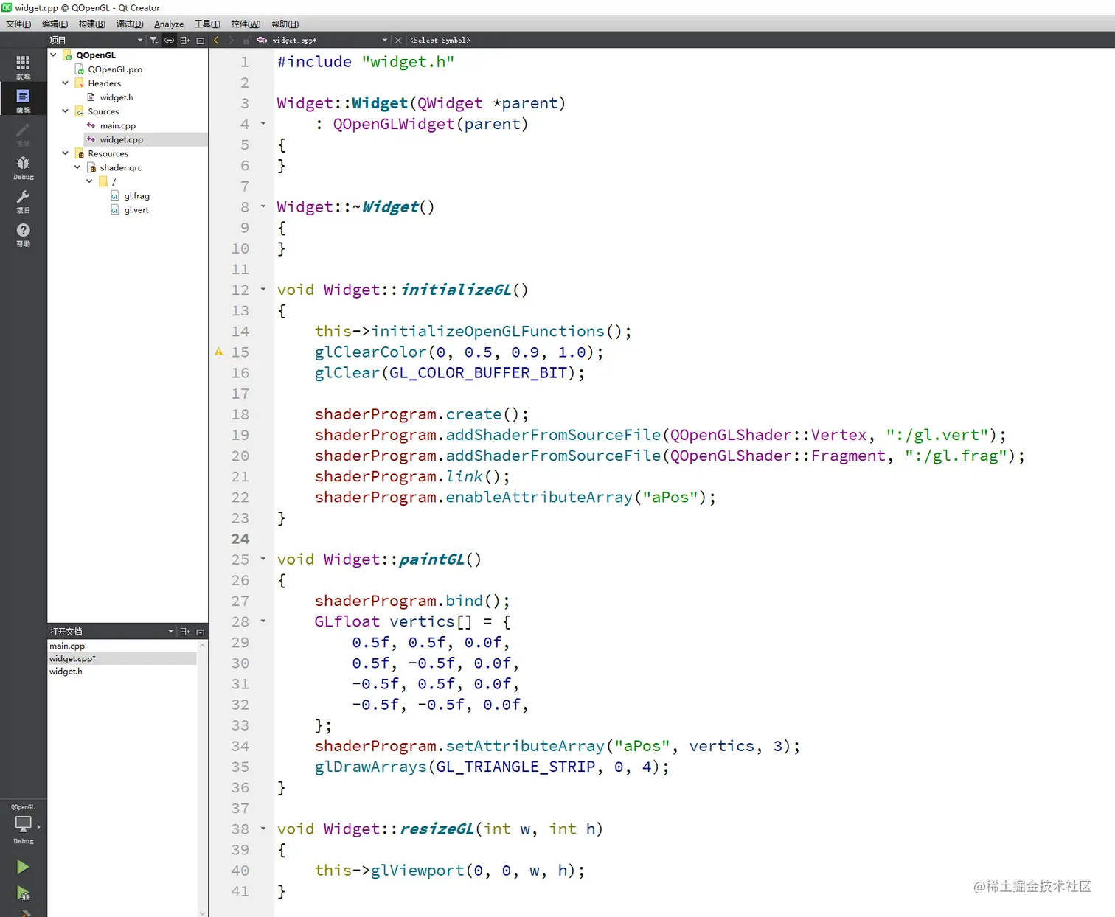Open the 构建(B) menu
Viewport: 1115px width, 917px height.
(x=91, y=24)
